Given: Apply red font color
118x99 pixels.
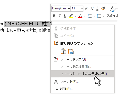Looking at the screenshot, I should (x=80, y=16).
